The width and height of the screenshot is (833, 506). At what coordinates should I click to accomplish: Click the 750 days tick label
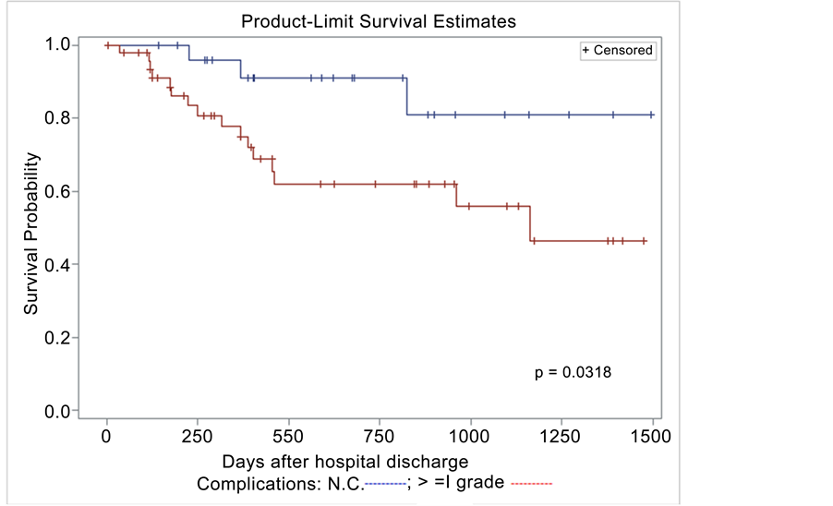380,436
